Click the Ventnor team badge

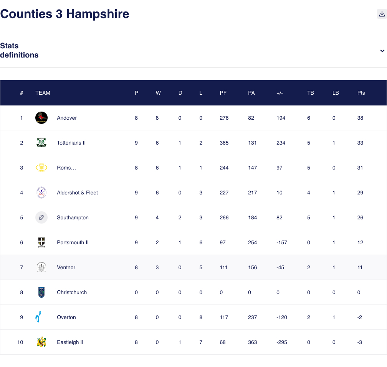pyautogui.click(x=41, y=267)
